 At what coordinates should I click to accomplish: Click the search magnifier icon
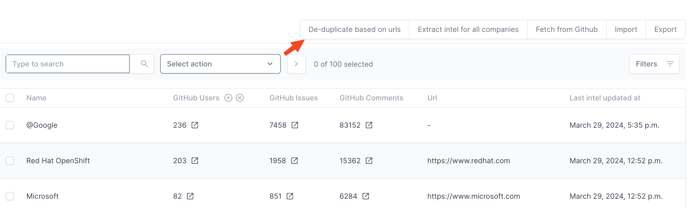pyautogui.click(x=144, y=64)
